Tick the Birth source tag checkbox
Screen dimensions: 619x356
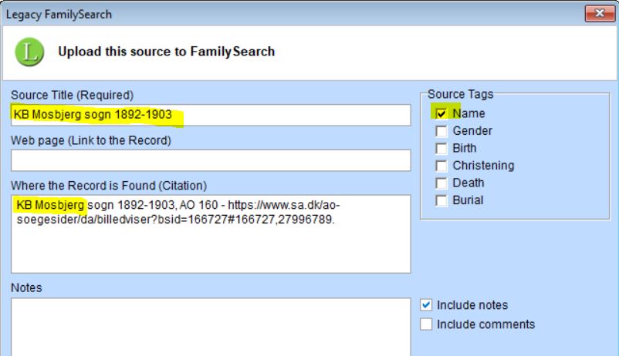point(441,148)
